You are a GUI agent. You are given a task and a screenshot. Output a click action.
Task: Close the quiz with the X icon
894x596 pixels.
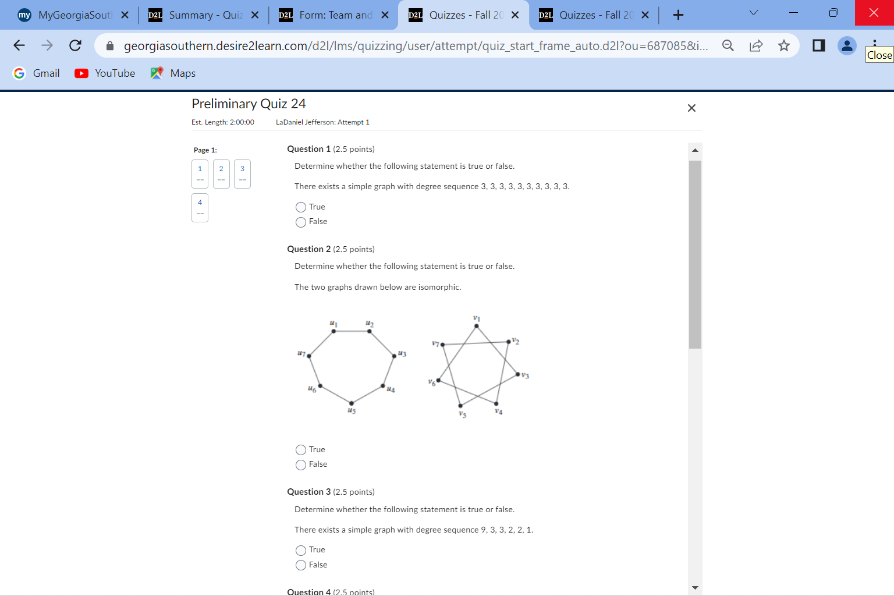pyautogui.click(x=691, y=108)
